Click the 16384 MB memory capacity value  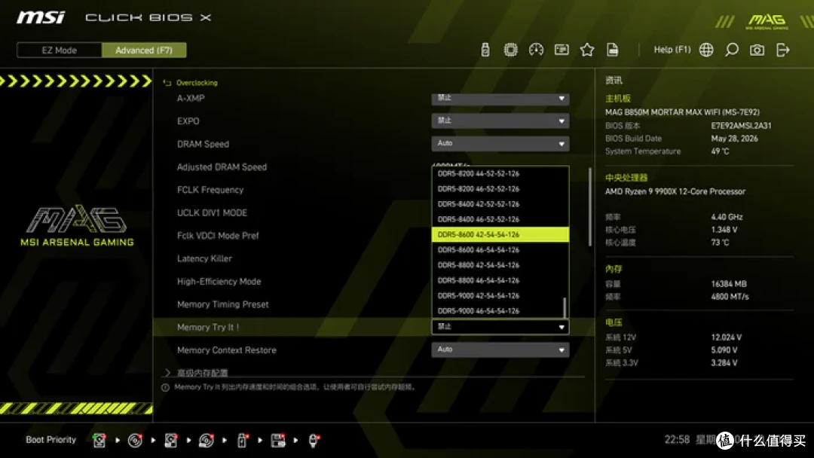(729, 284)
